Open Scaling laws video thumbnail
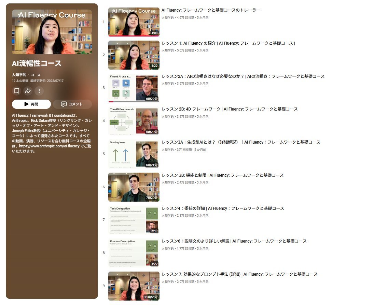This screenshot has width=374, height=305. (134, 154)
